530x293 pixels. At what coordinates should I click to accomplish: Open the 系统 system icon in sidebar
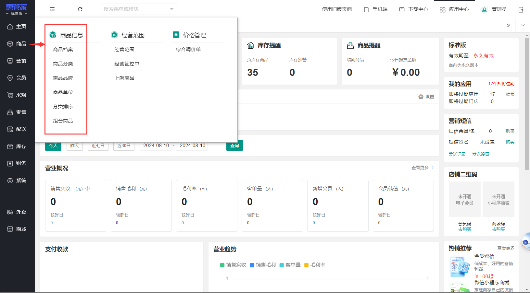[x=10, y=181]
